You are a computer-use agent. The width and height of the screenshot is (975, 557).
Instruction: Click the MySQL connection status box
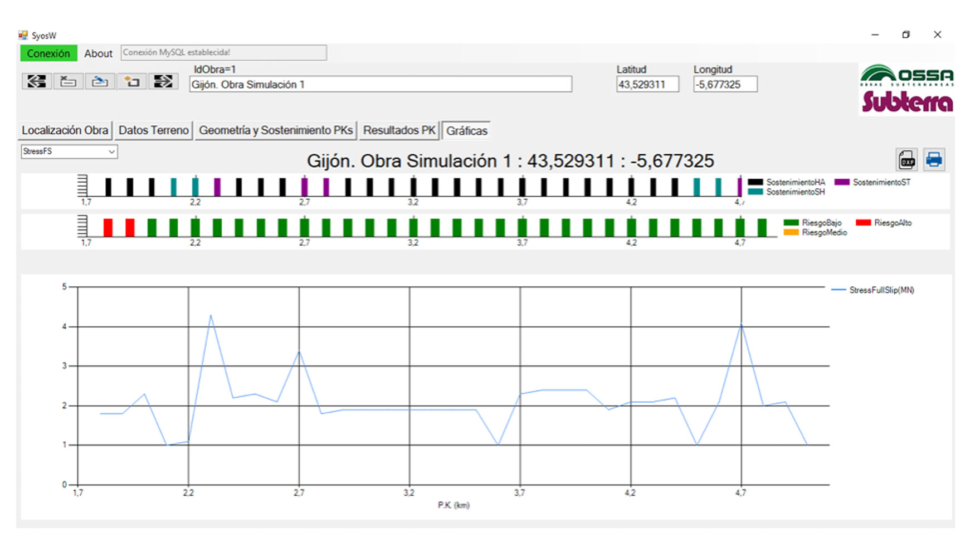coord(223,52)
